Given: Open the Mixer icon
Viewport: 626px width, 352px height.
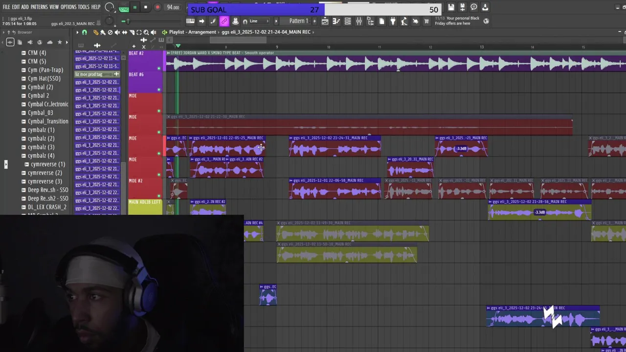Looking at the screenshot, I should coord(359,21).
